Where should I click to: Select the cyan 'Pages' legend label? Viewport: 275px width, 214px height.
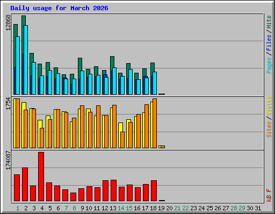coord(269,65)
